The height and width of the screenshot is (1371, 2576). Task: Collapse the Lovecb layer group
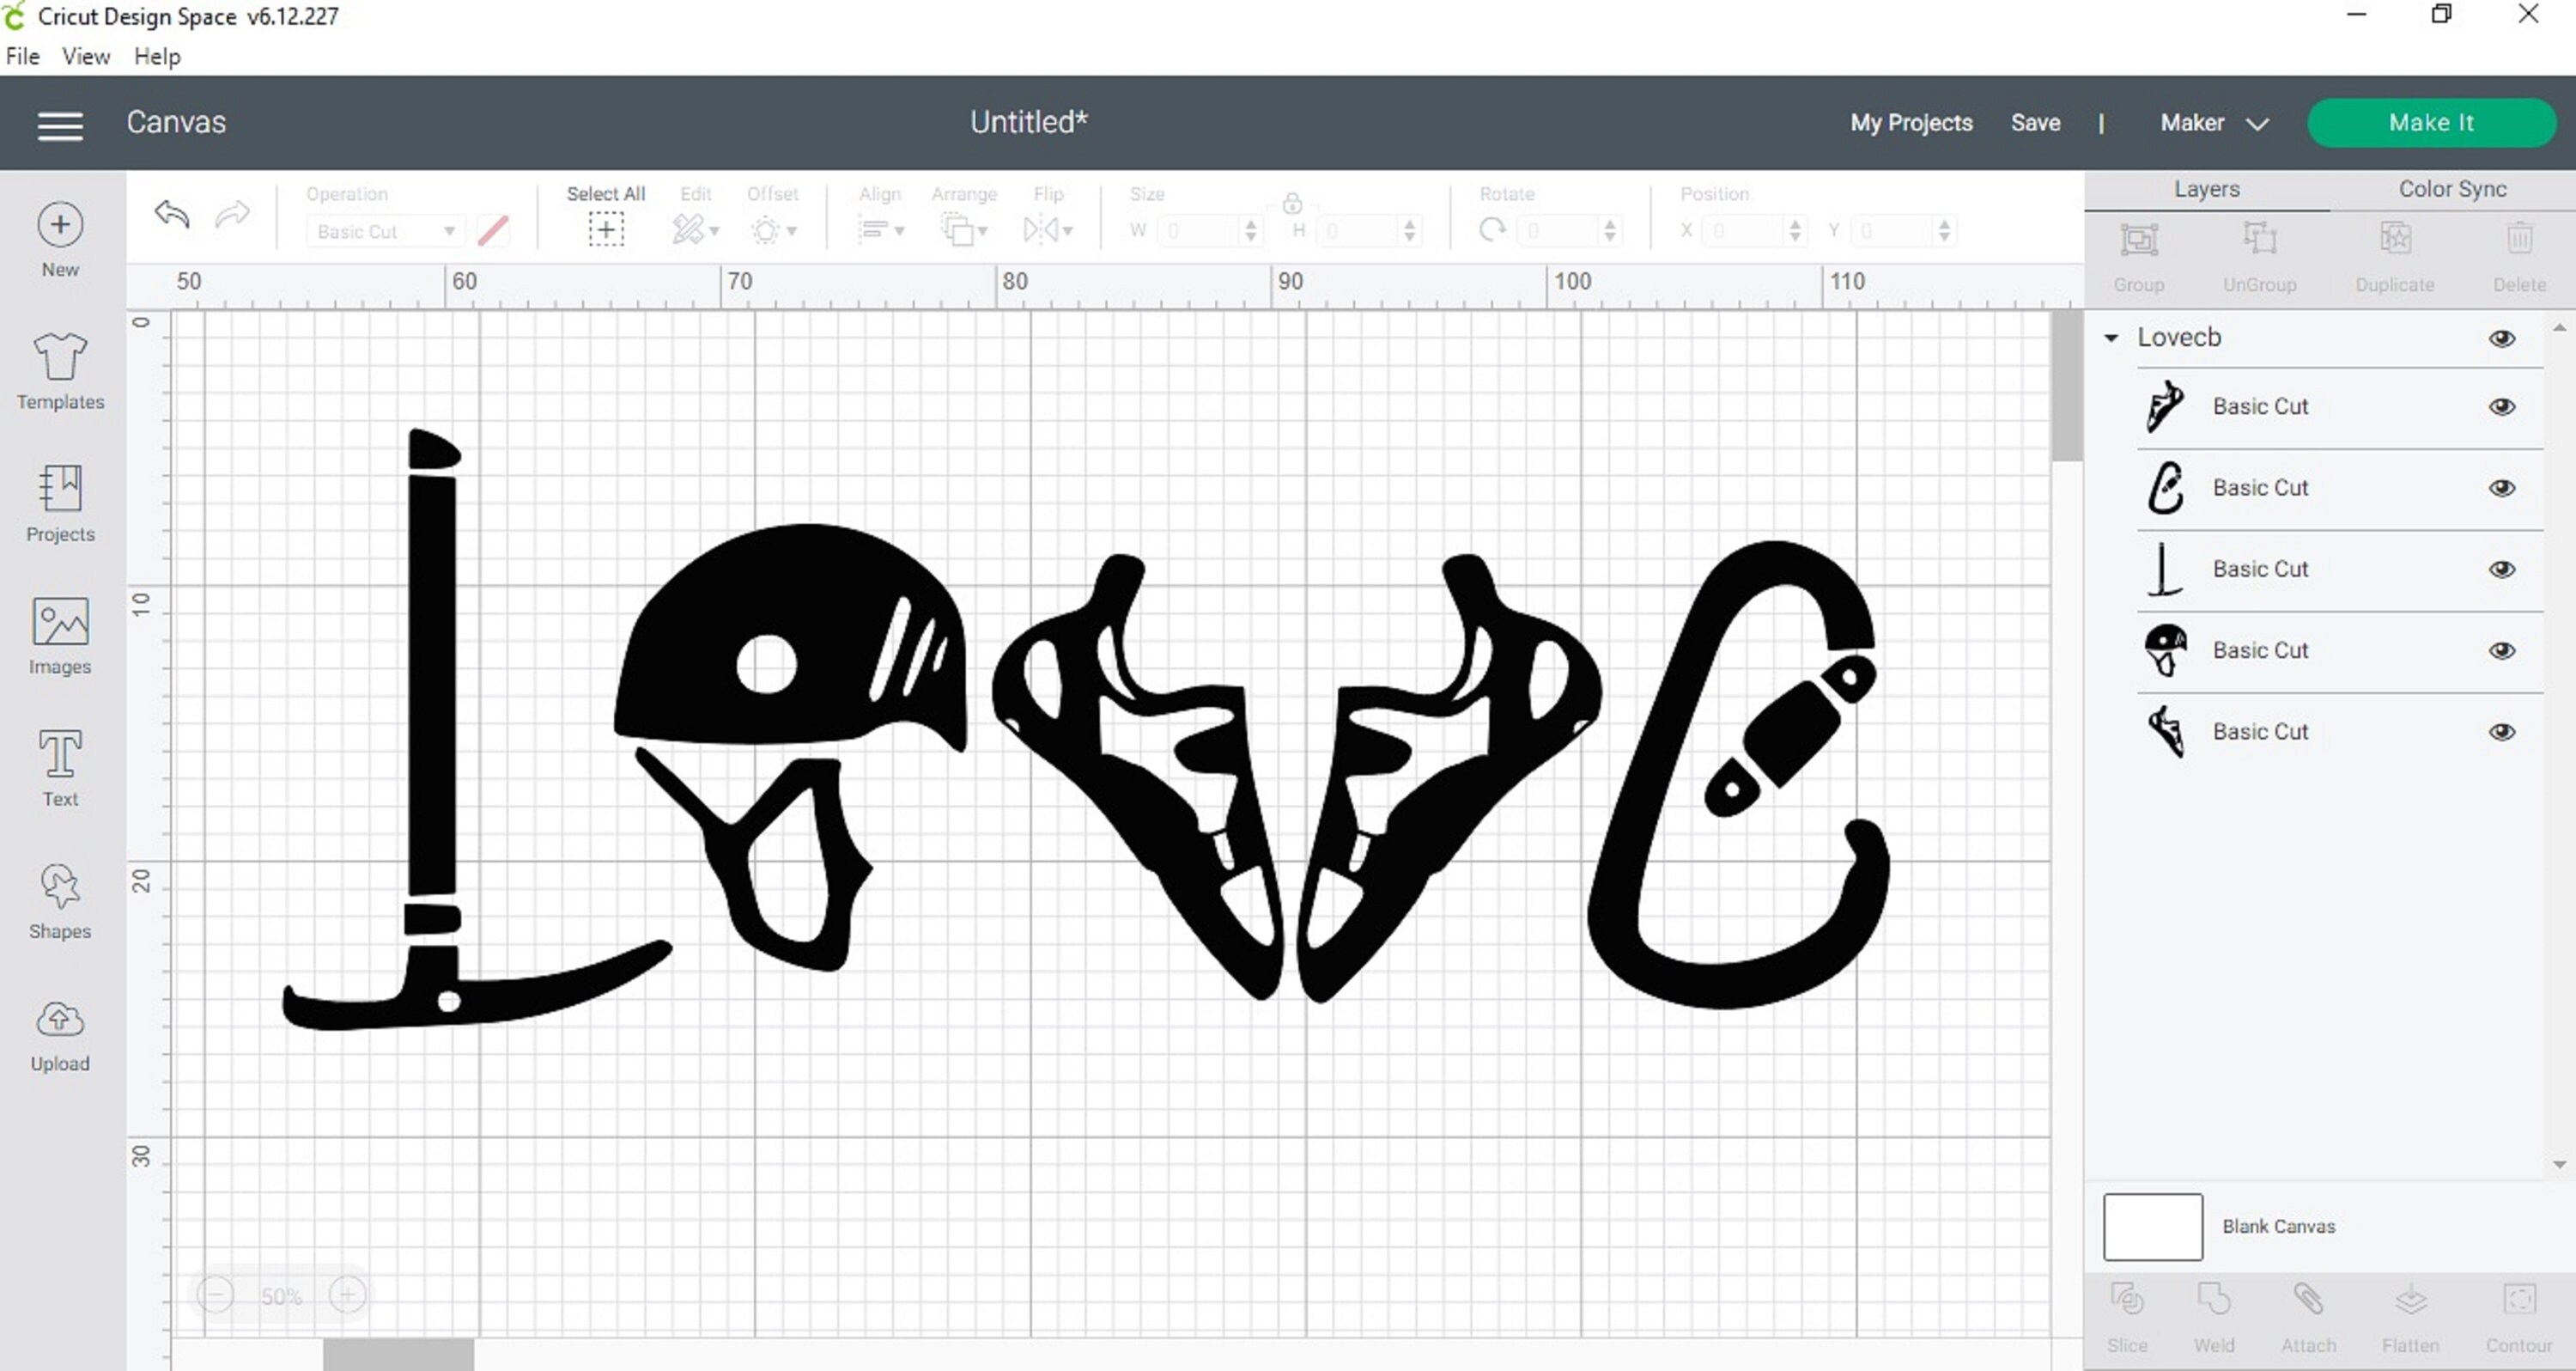click(x=2111, y=338)
